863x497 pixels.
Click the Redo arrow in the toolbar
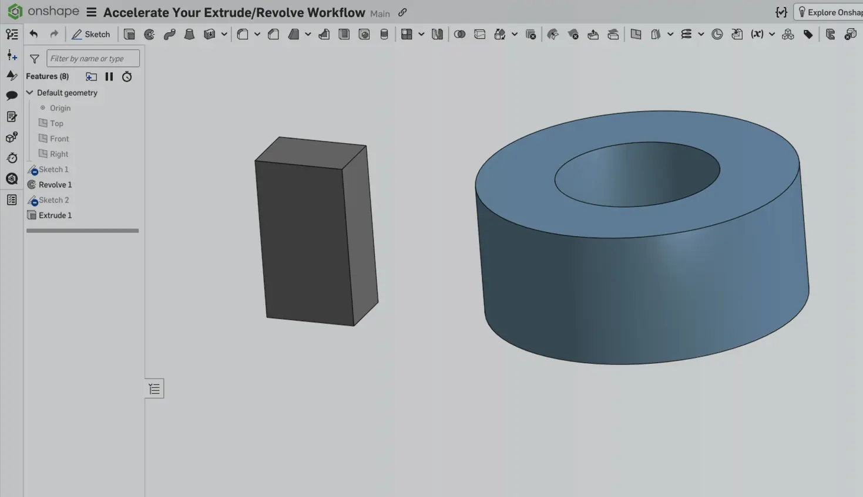pos(54,34)
